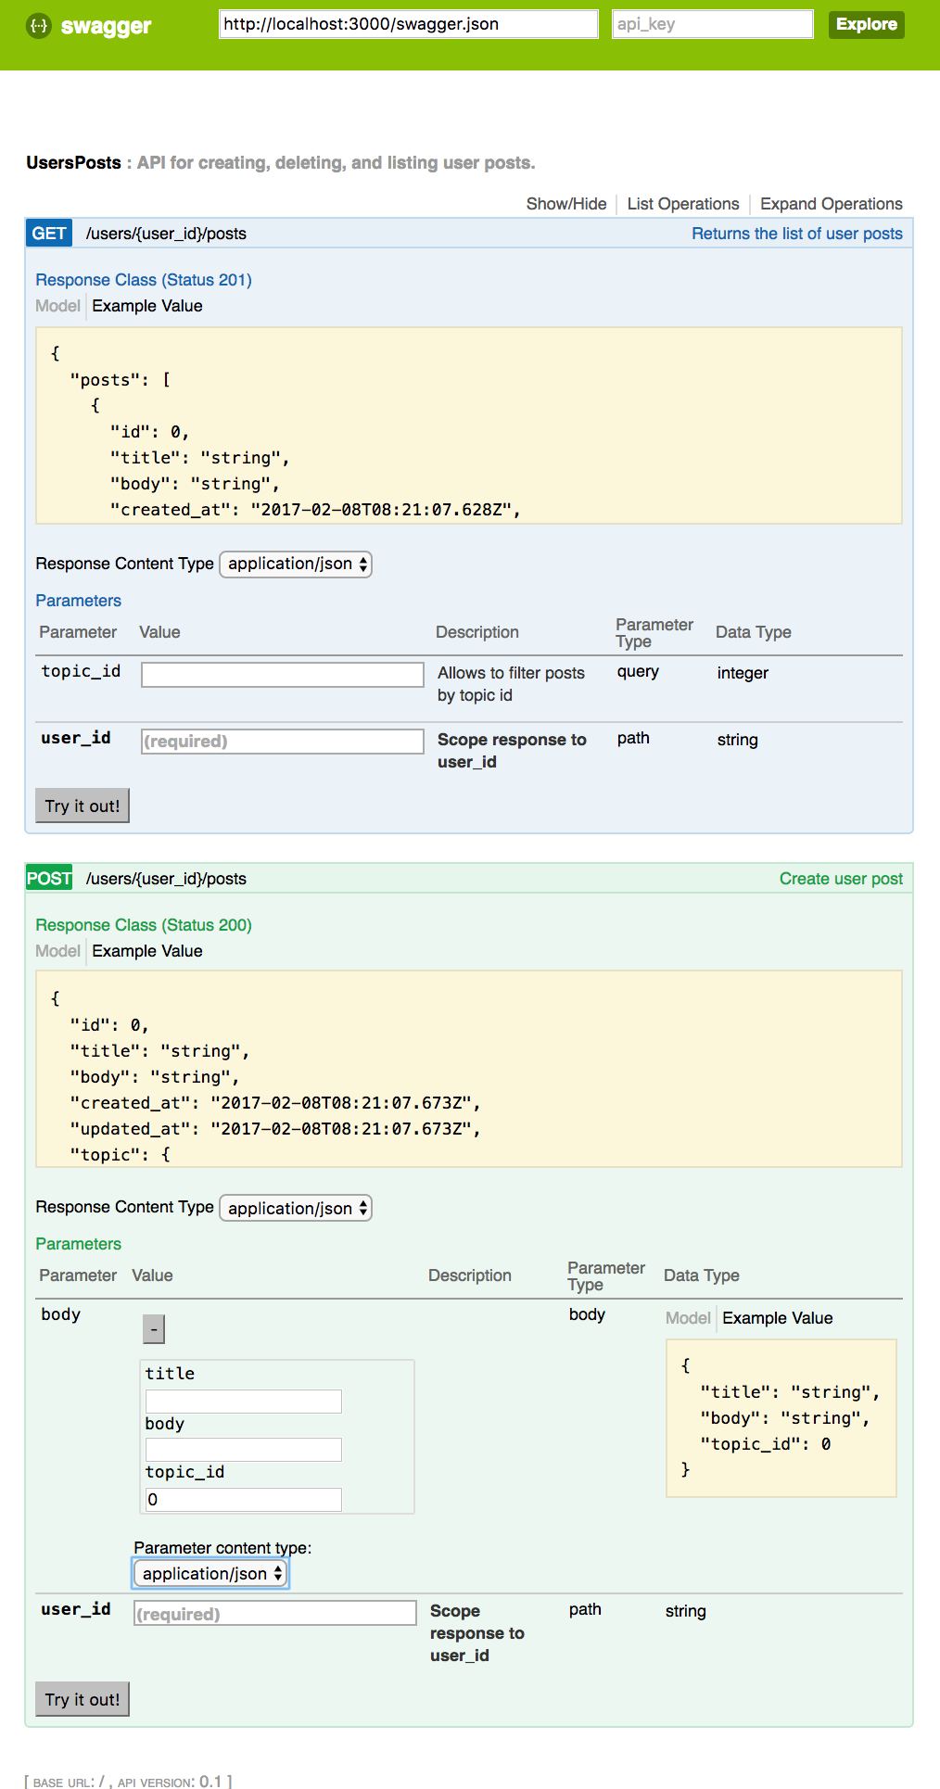Click the 'Create user post' summary link
940x1789 pixels.
click(841, 879)
